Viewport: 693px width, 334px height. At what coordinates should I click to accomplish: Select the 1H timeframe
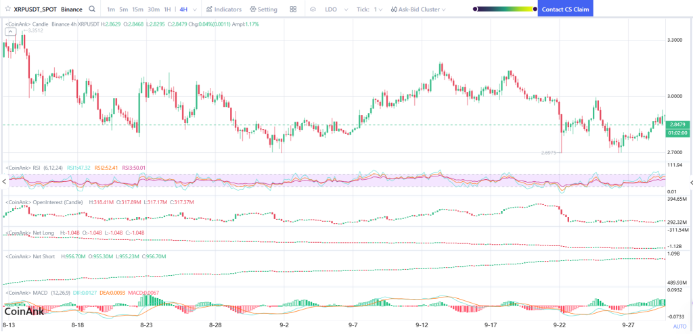(x=168, y=9)
